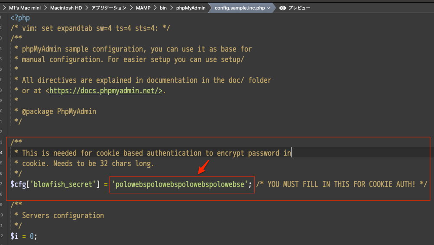Click the YOU MUST FILL IN comment

pos(342,184)
